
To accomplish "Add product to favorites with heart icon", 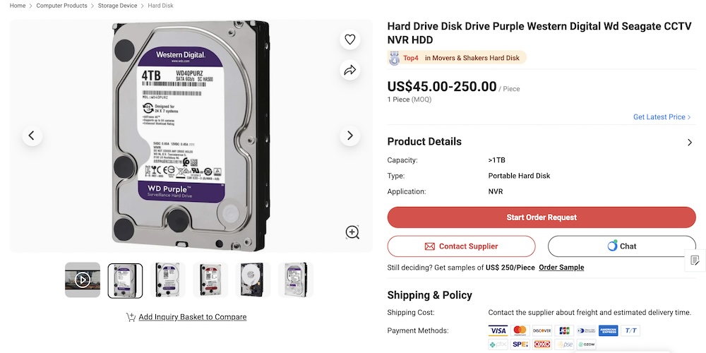I will 350,40.
